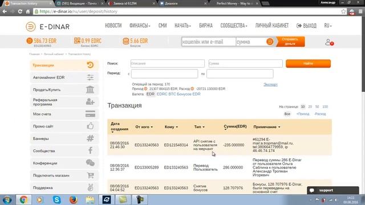
Task: Click Мои счета card icon
Action: [x=90, y=114]
